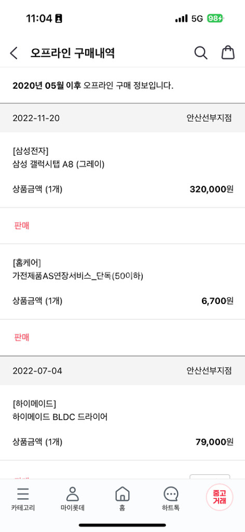
Task: Select the 삼성 갤럭시탭 A8 (그레이) item
Action: tap(58, 165)
